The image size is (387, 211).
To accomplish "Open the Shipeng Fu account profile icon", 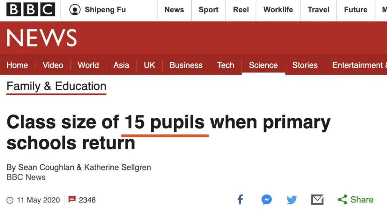I will pos(75,10).
